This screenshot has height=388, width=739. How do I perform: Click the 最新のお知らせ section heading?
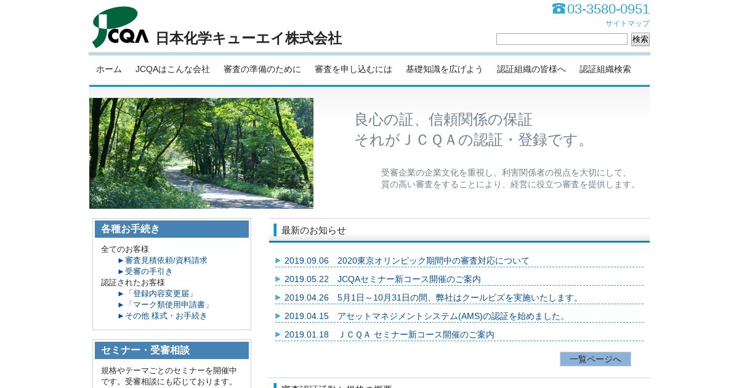point(314,230)
